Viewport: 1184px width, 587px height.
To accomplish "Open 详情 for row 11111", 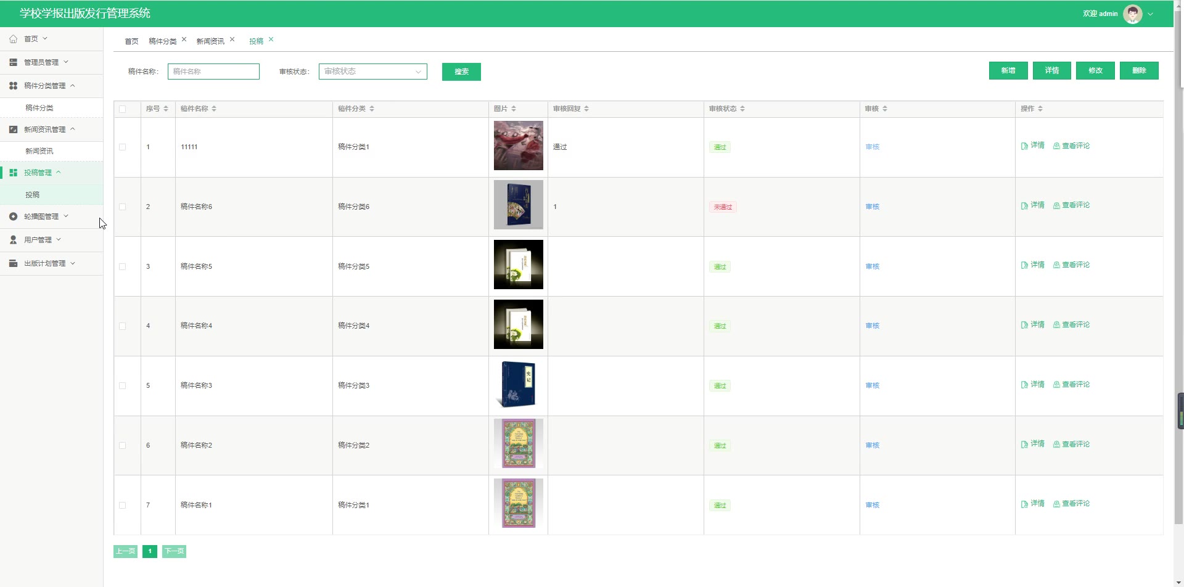I will tap(1033, 146).
